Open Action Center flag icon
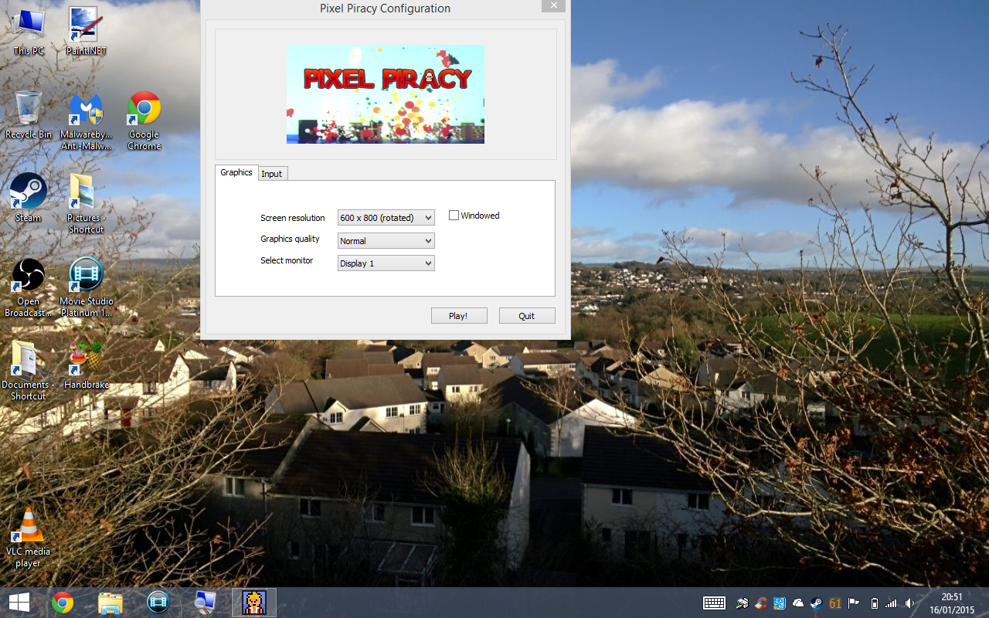 (x=854, y=603)
